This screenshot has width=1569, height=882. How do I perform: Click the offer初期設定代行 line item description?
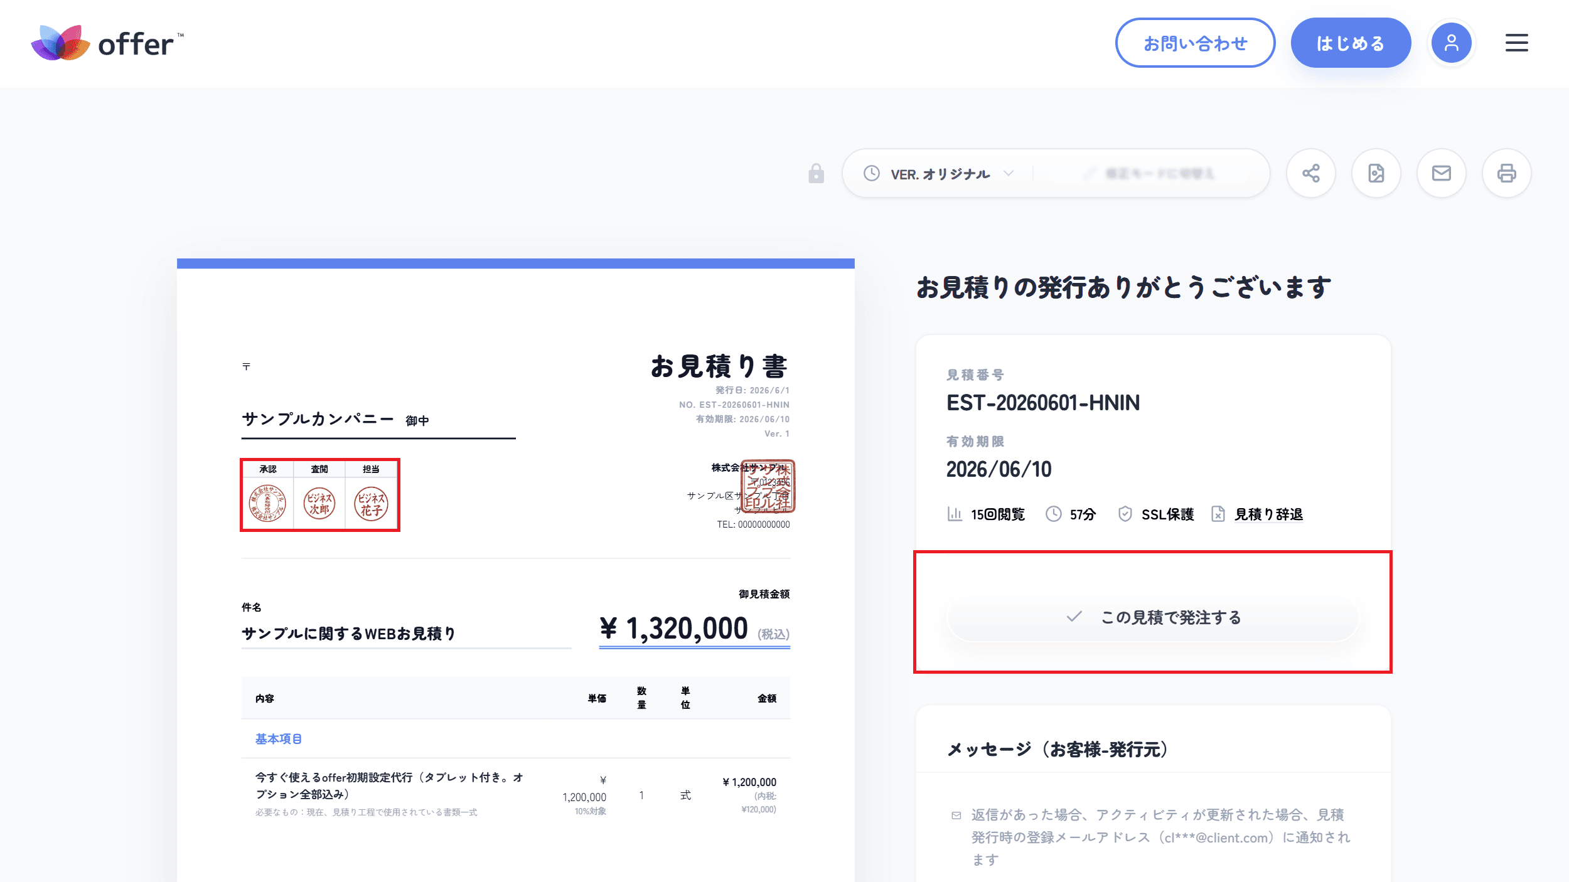point(389,785)
